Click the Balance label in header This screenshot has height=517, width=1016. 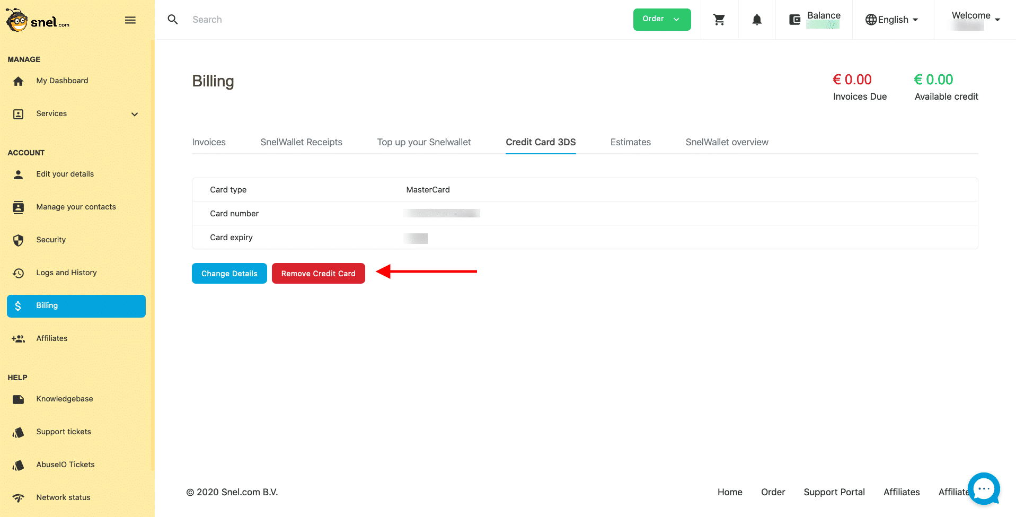tap(824, 15)
